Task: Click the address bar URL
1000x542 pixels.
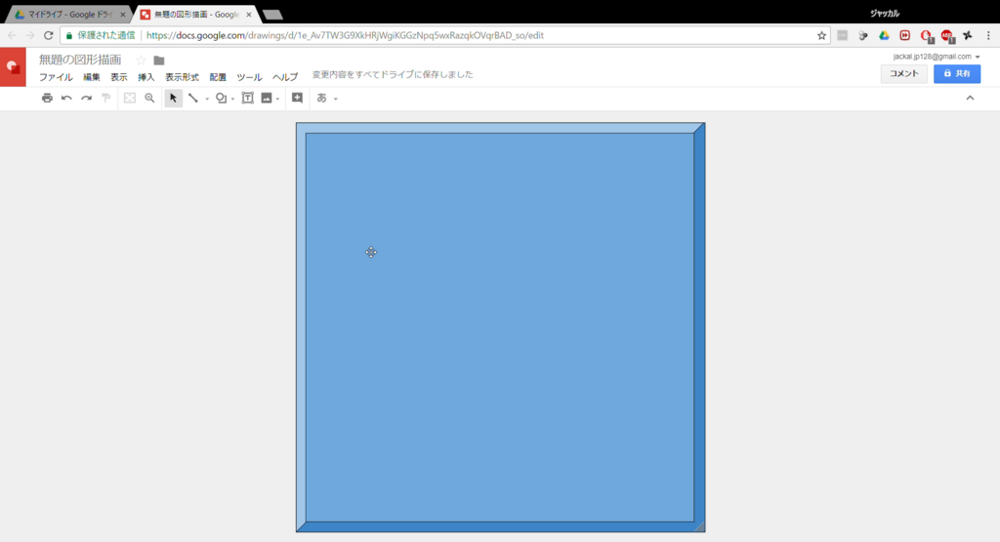Action: (345, 36)
